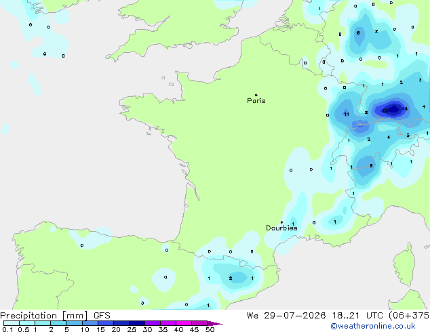Select the legend swatch between 20 and 25
Image resolution: width=430 pixels, height=332 pixels.
point(121,323)
